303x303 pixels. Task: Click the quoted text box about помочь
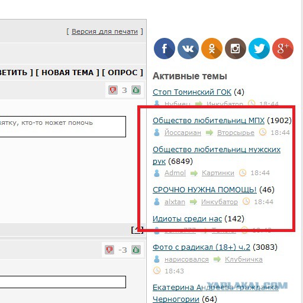[x=63, y=127]
